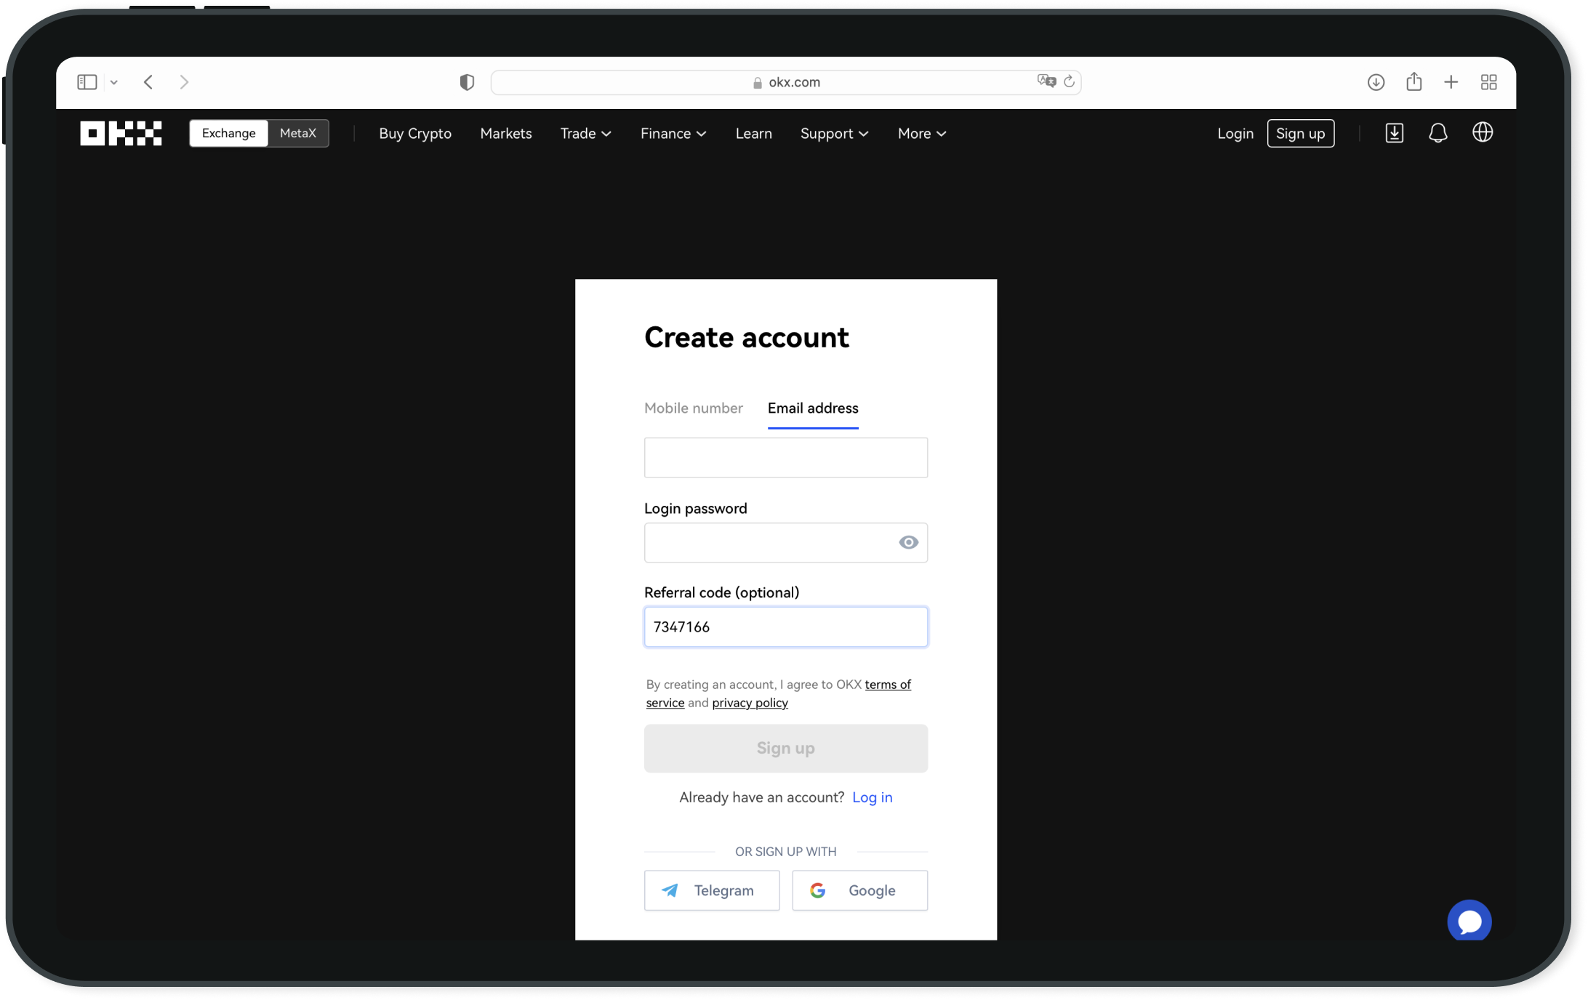Open the sidebar options chevron
This screenshot has width=1588, height=1000.
[x=114, y=83]
